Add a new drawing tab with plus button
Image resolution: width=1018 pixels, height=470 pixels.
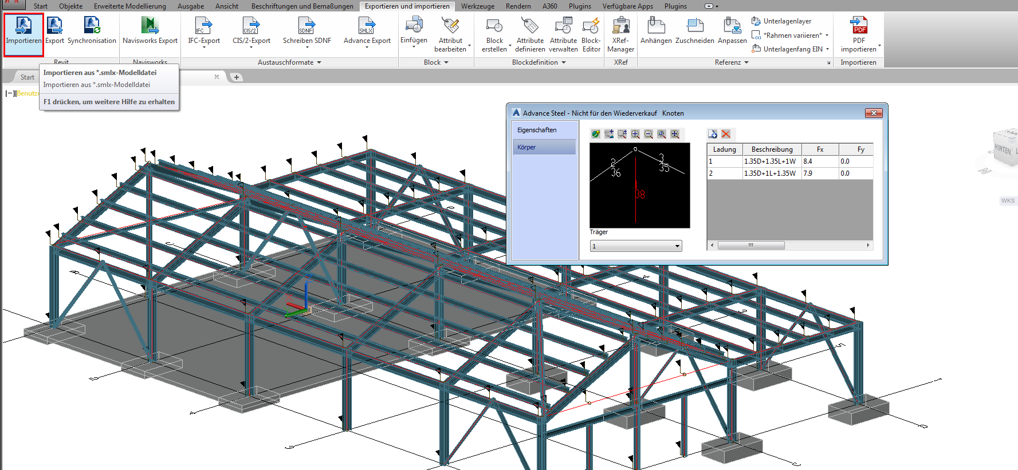(236, 77)
